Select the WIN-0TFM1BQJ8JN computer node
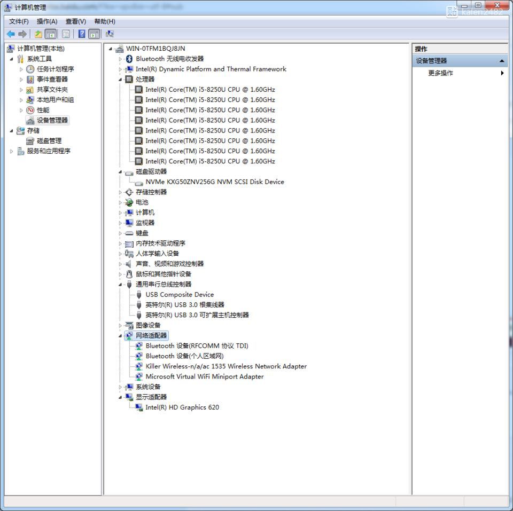Viewport: 513px width, 511px height. pos(156,49)
